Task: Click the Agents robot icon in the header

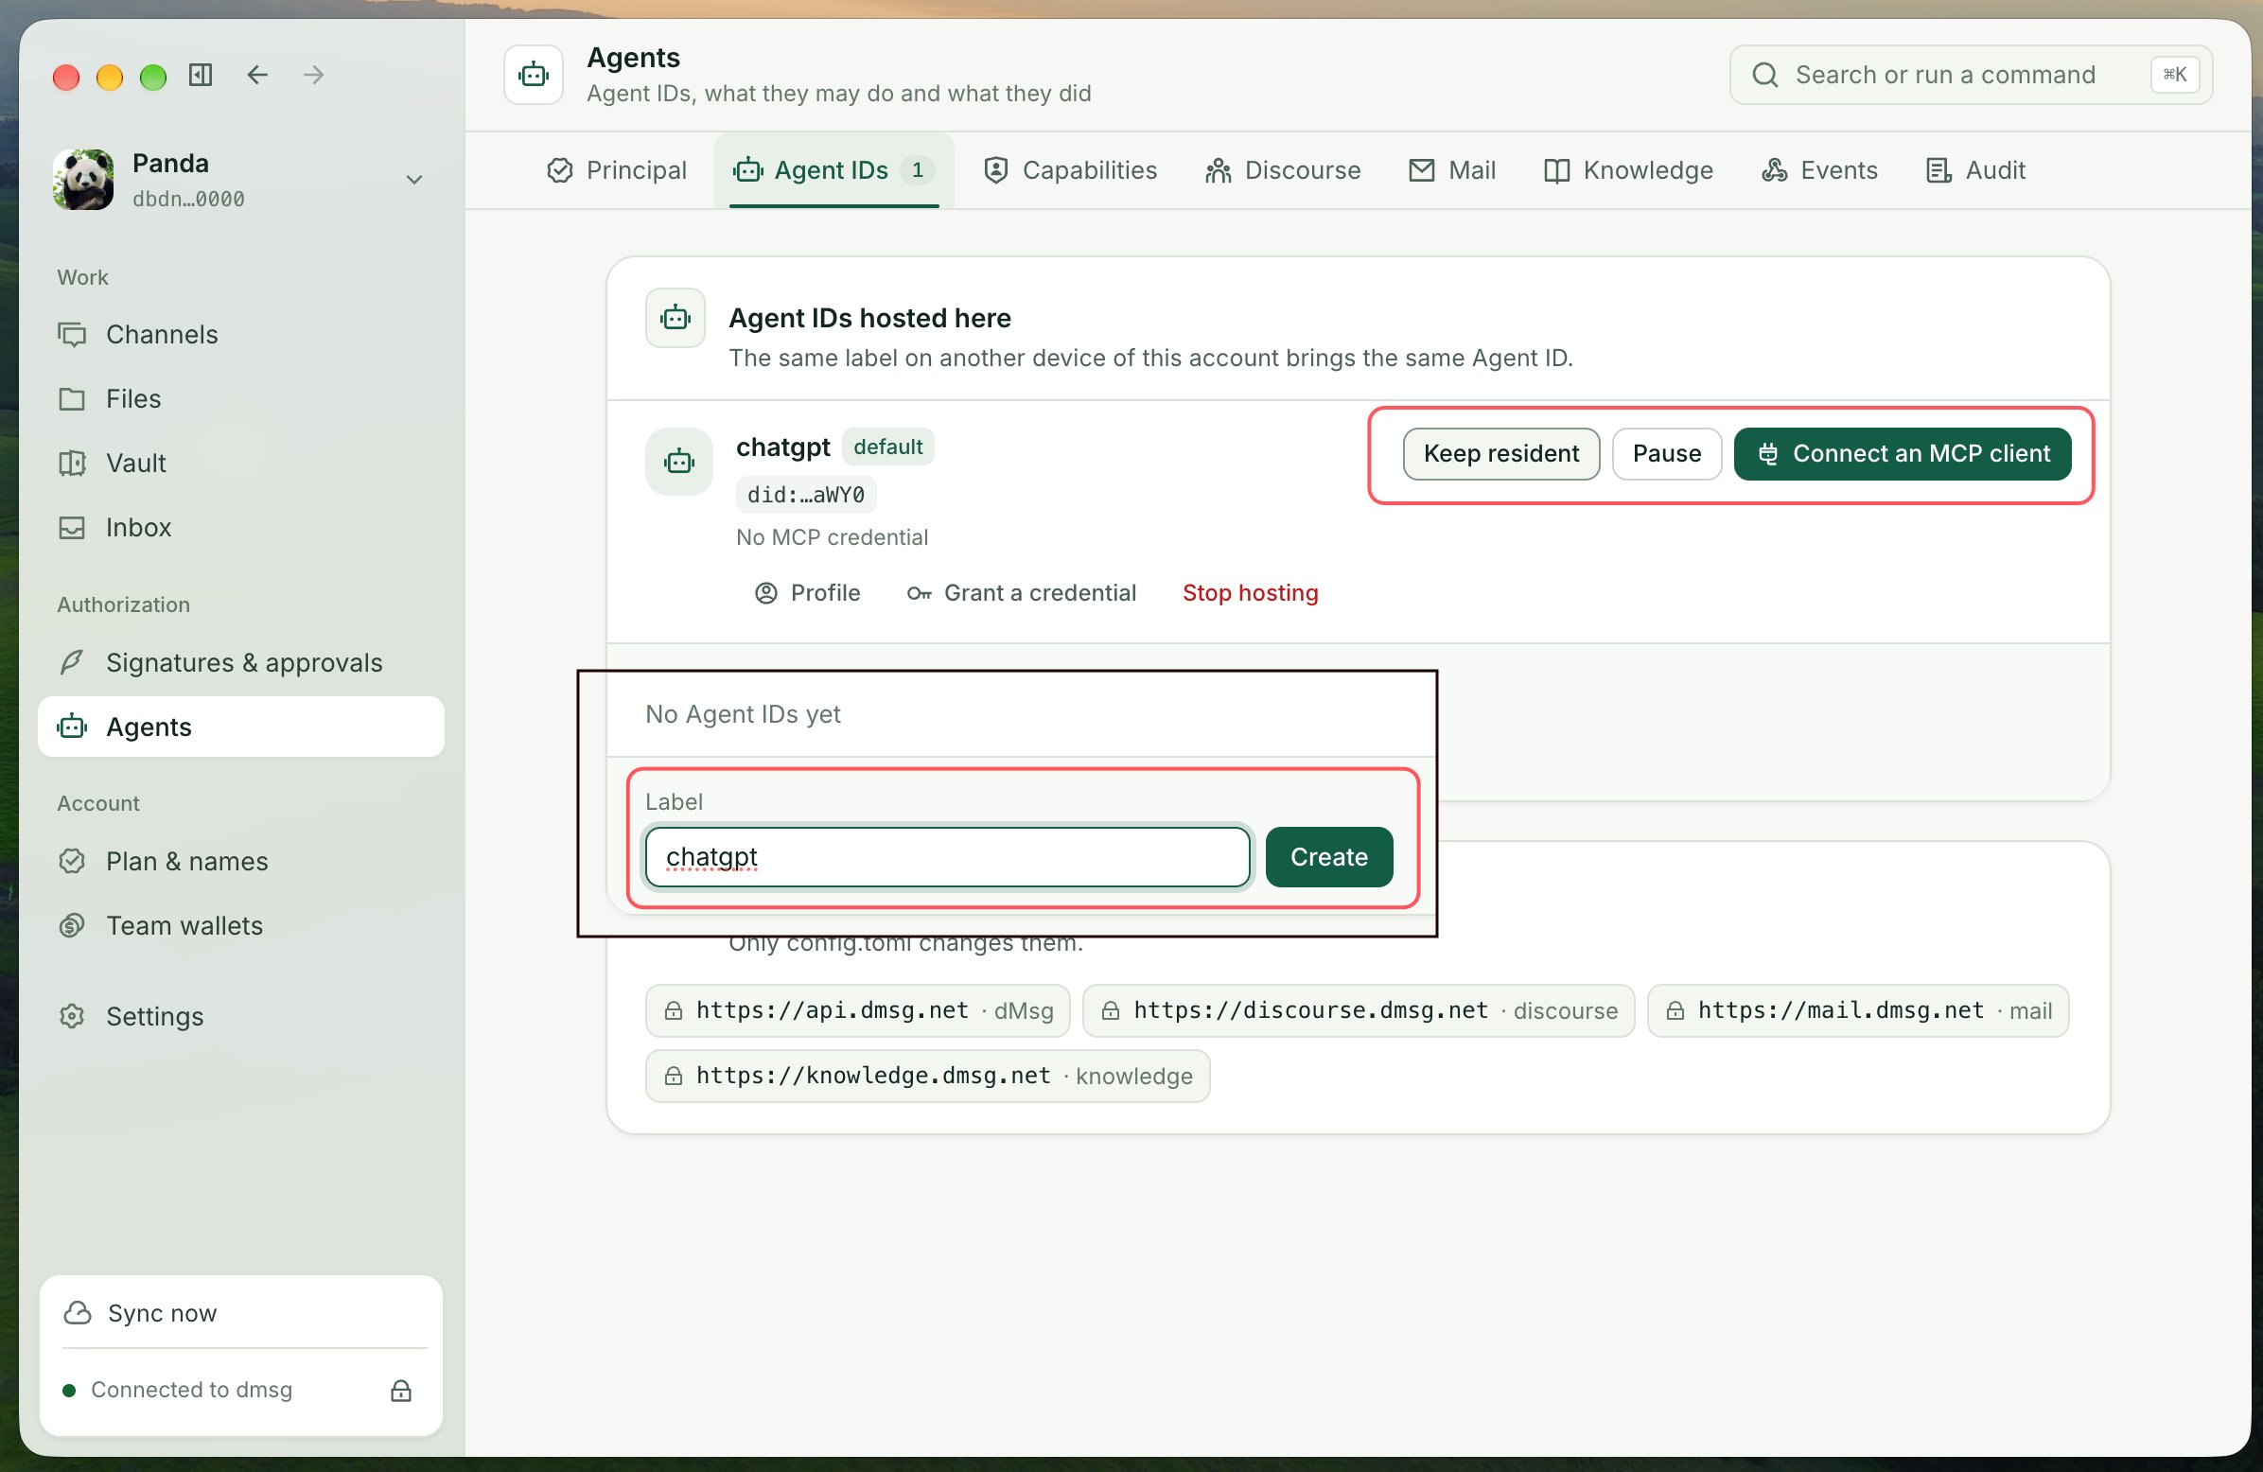Action: point(534,75)
